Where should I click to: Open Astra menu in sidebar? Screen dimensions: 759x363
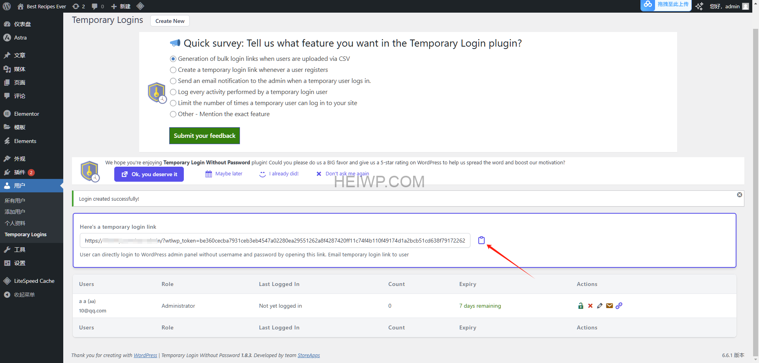[x=32, y=38]
